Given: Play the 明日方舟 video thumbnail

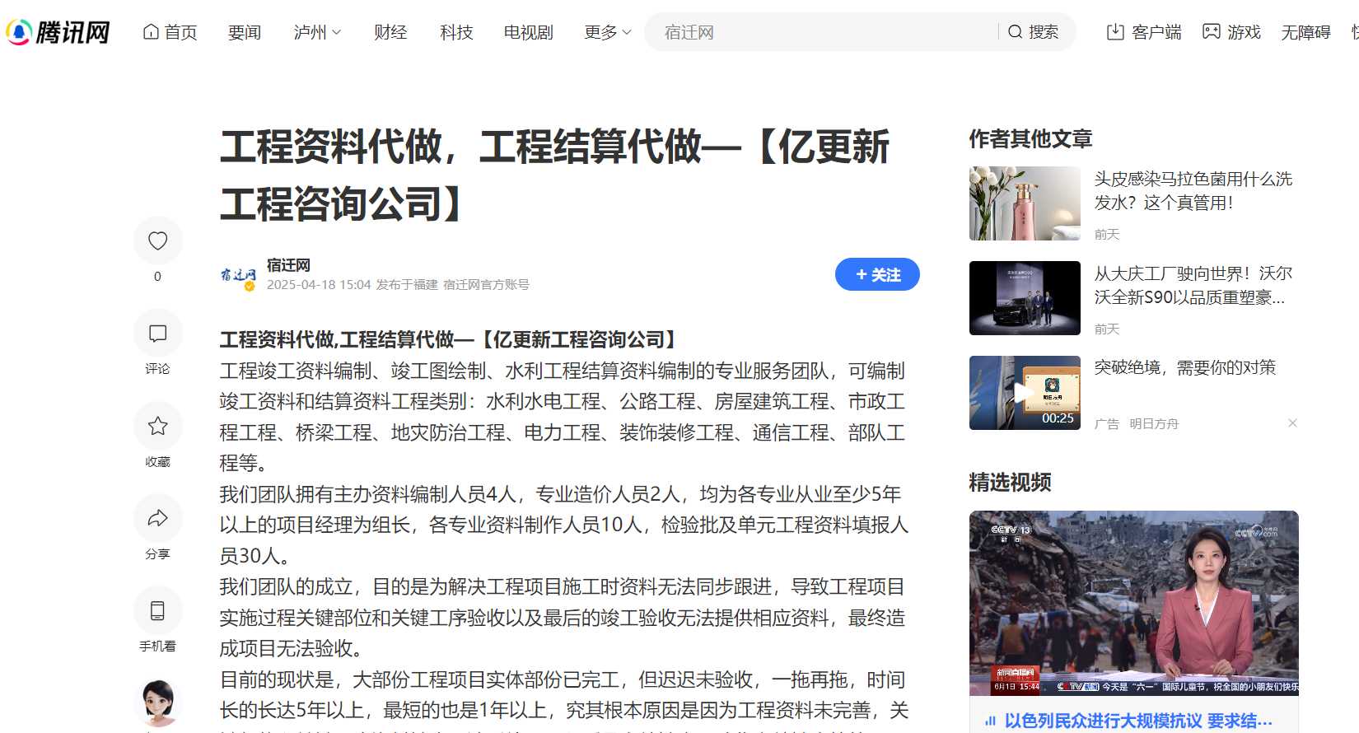Looking at the screenshot, I should [x=1024, y=393].
